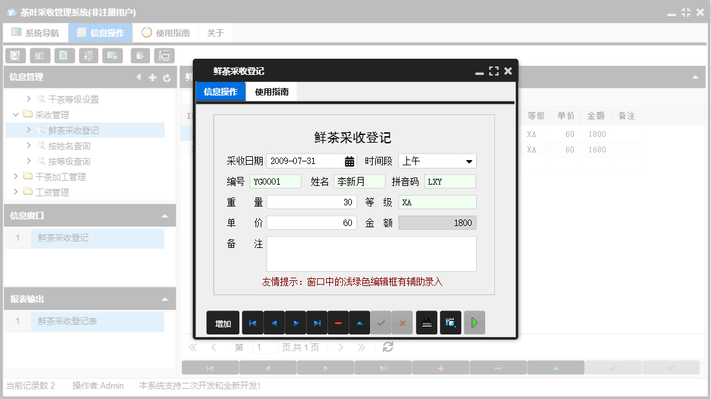
Task: Jump to the first record in the dialog
Action: (252, 322)
